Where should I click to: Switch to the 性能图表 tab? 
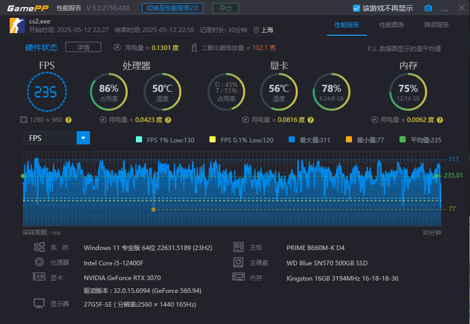[x=392, y=25]
